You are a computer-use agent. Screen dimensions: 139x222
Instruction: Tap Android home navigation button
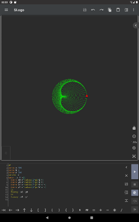pyautogui.click(x=69, y=218)
